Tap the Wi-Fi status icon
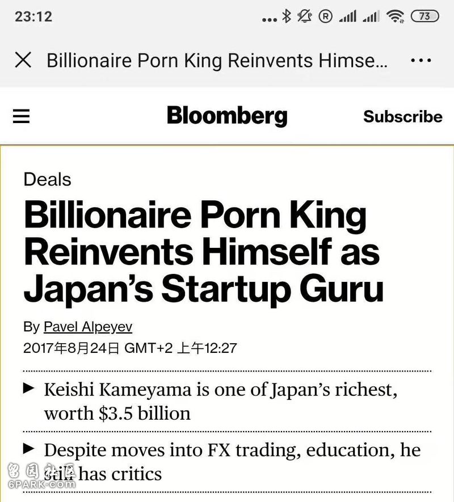 [x=395, y=16]
